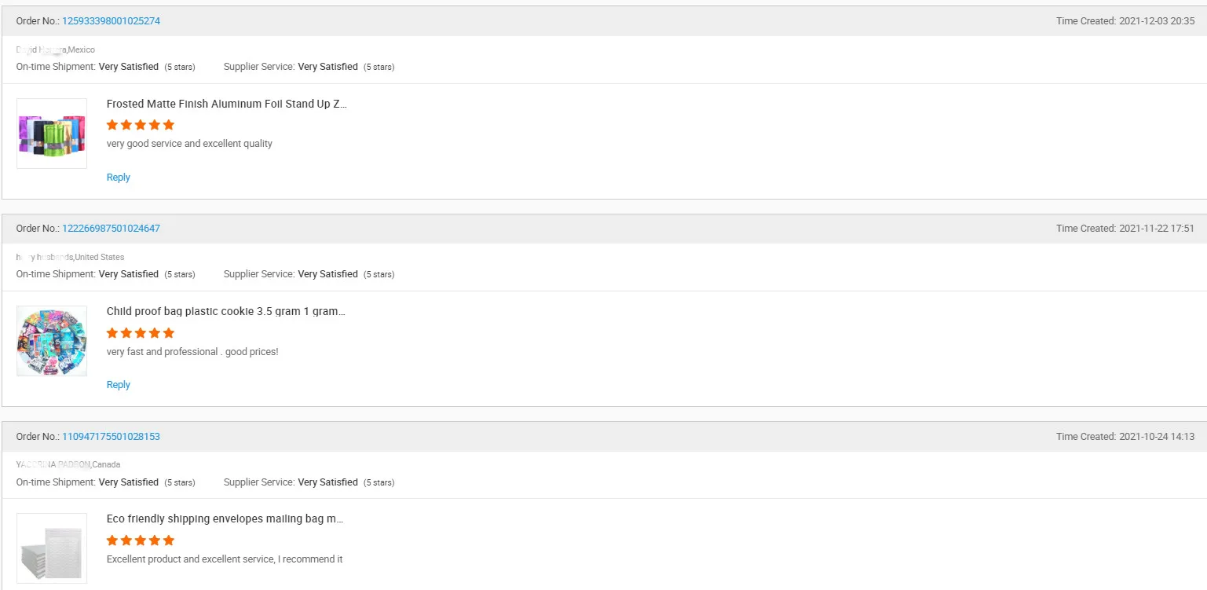Click the Child proof bag product thumbnail

pyautogui.click(x=52, y=341)
